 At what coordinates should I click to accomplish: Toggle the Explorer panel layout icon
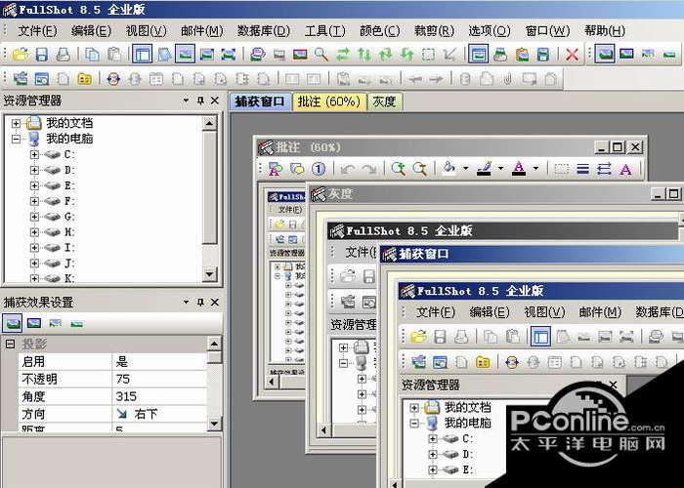(x=143, y=54)
